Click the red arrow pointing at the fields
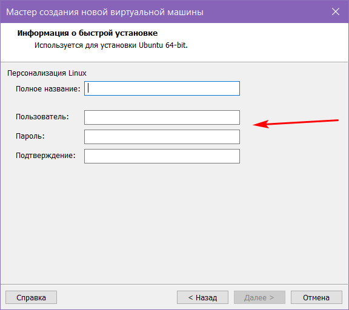349x310 pixels. [296, 124]
